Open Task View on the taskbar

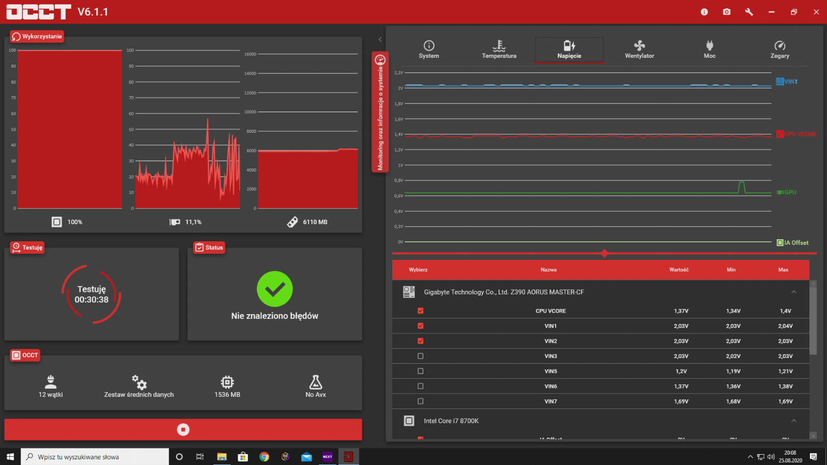pos(200,457)
